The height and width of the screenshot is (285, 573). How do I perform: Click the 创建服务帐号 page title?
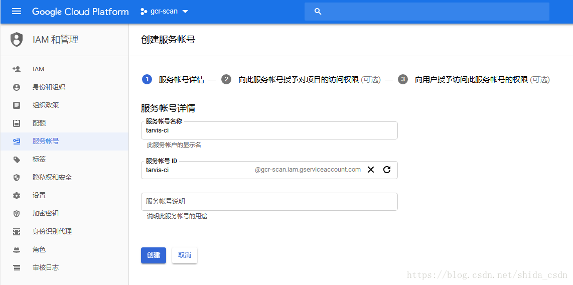click(168, 40)
